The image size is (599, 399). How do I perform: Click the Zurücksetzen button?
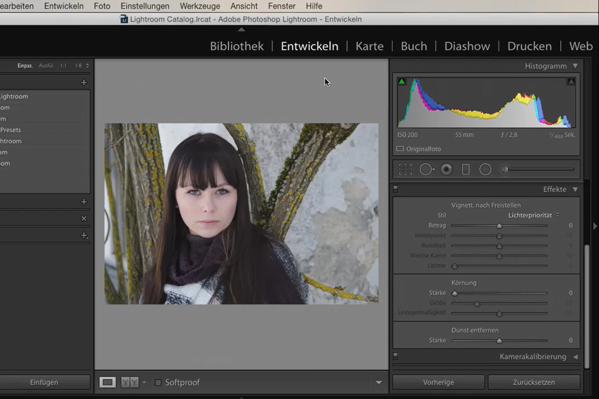(x=534, y=383)
